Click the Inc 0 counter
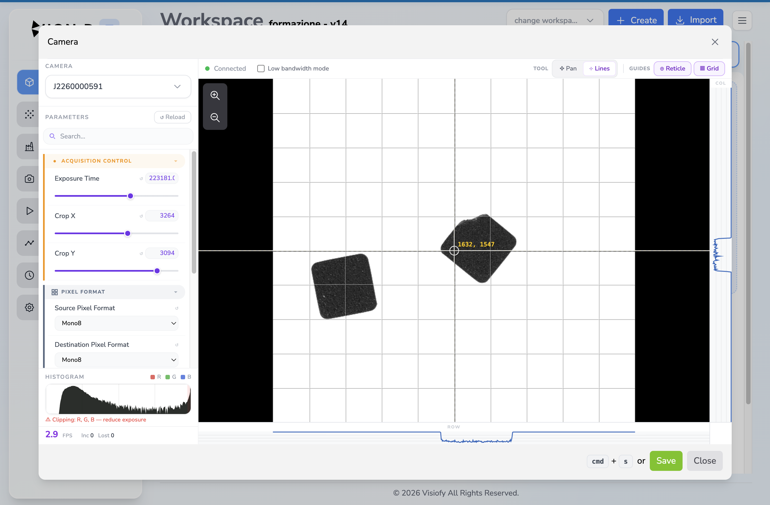This screenshot has width=770, height=505. pyautogui.click(x=87, y=435)
